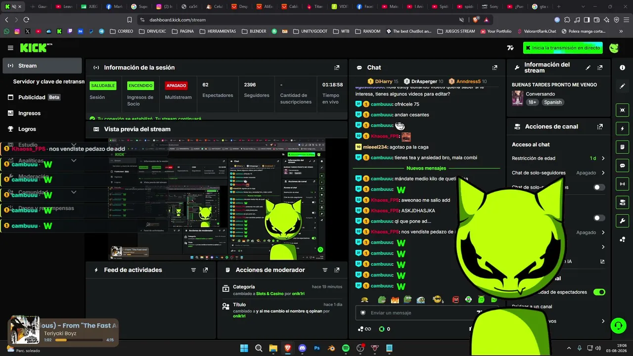
Task: Expand the Comunidad sidebar section
Action: tap(74, 192)
